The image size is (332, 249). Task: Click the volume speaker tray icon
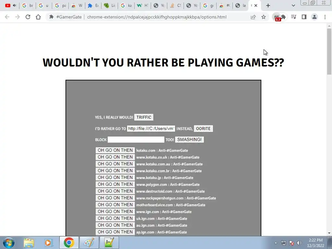click(299, 243)
